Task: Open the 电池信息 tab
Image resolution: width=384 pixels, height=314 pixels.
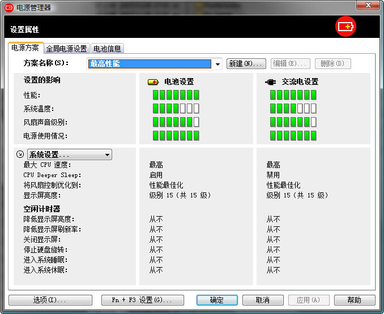Action: tap(107, 49)
